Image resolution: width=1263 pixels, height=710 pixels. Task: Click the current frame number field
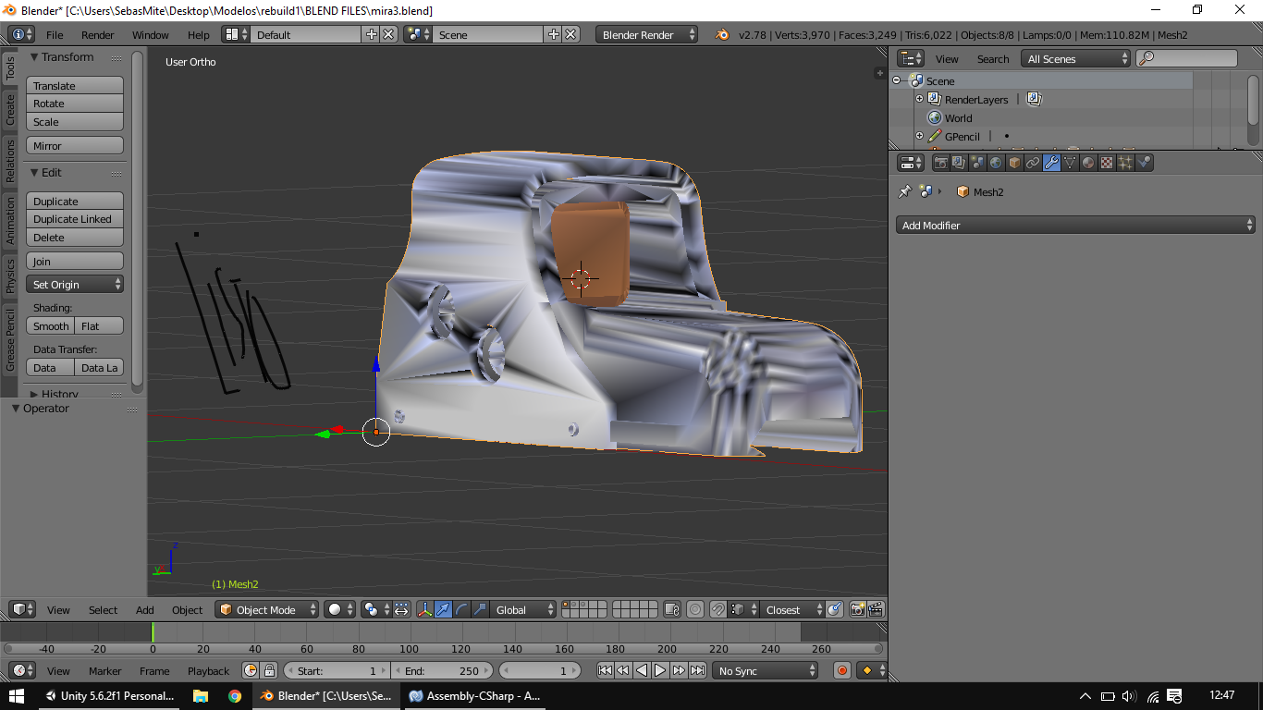tap(541, 670)
